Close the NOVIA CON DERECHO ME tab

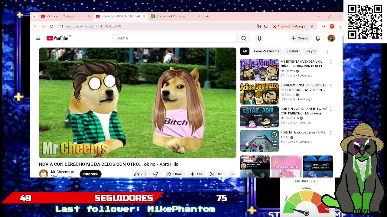pyautogui.click(x=144, y=16)
